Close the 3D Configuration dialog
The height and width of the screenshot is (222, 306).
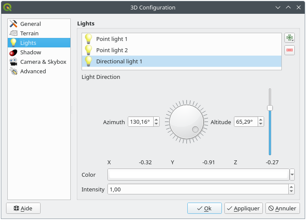(299, 7)
